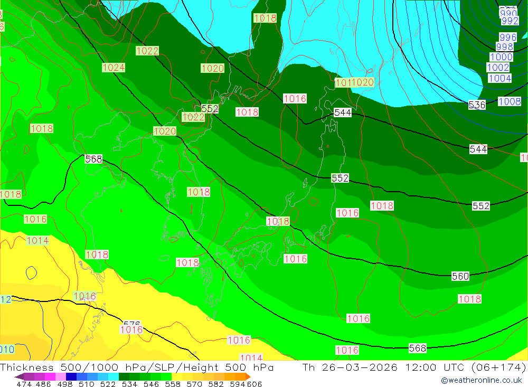Click the blue '992' isobar label
528x387 pixels.
point(510,21)
